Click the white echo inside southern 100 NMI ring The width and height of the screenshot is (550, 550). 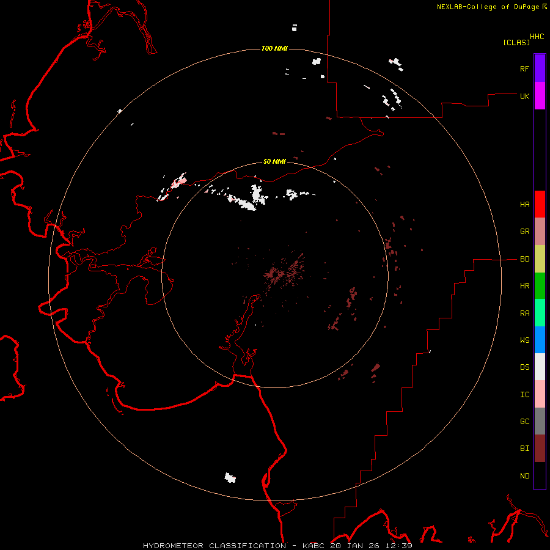pyautogui.click(x=230, y=478)
